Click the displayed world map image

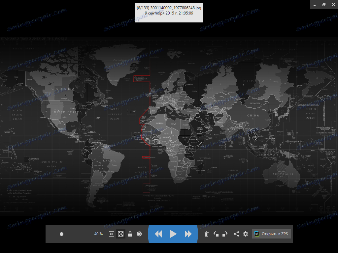pos(169,126)
